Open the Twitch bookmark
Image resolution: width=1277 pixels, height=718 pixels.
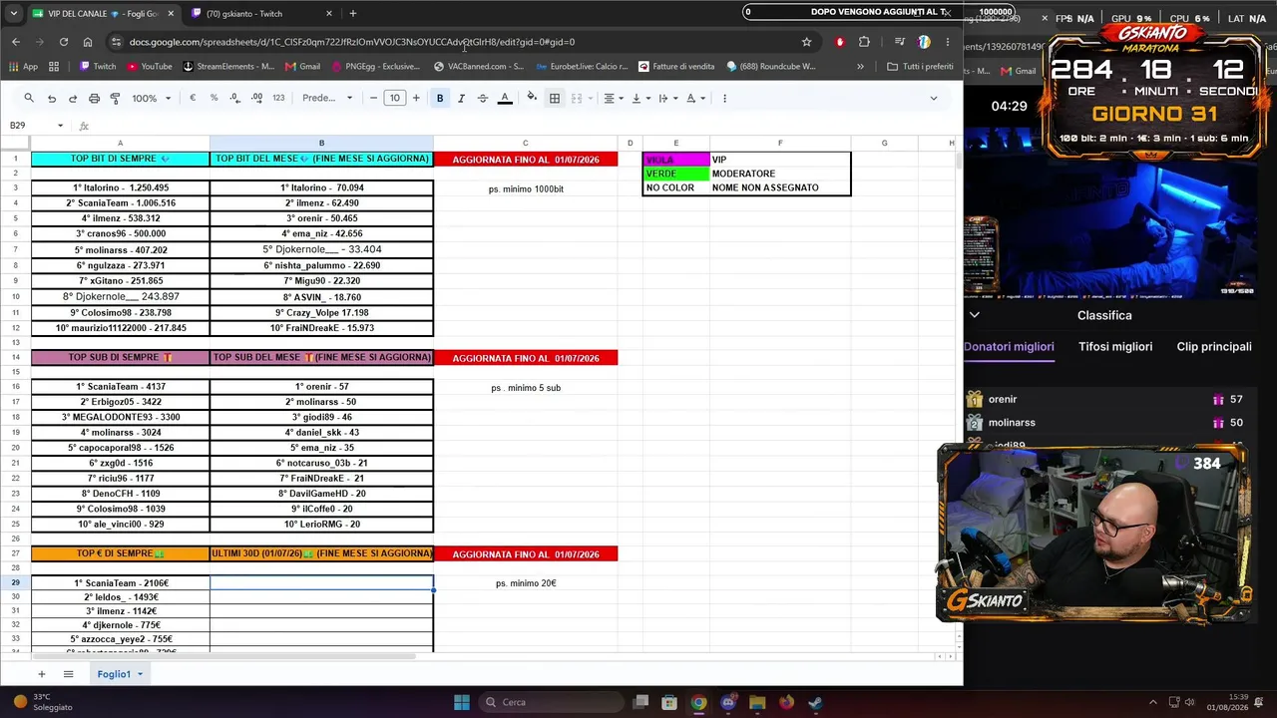pos(98,67)
